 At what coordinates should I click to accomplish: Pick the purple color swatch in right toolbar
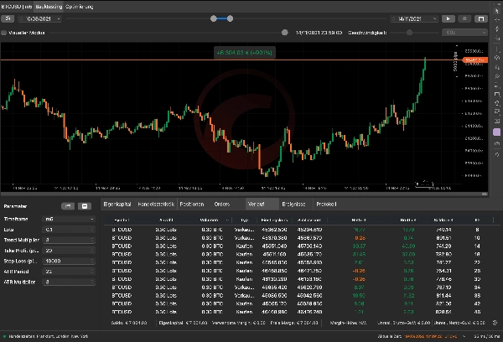496,132
